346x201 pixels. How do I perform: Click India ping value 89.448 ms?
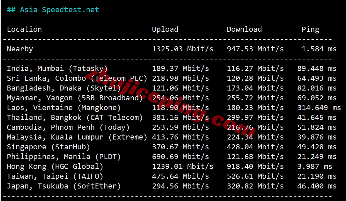click(317, 69)
